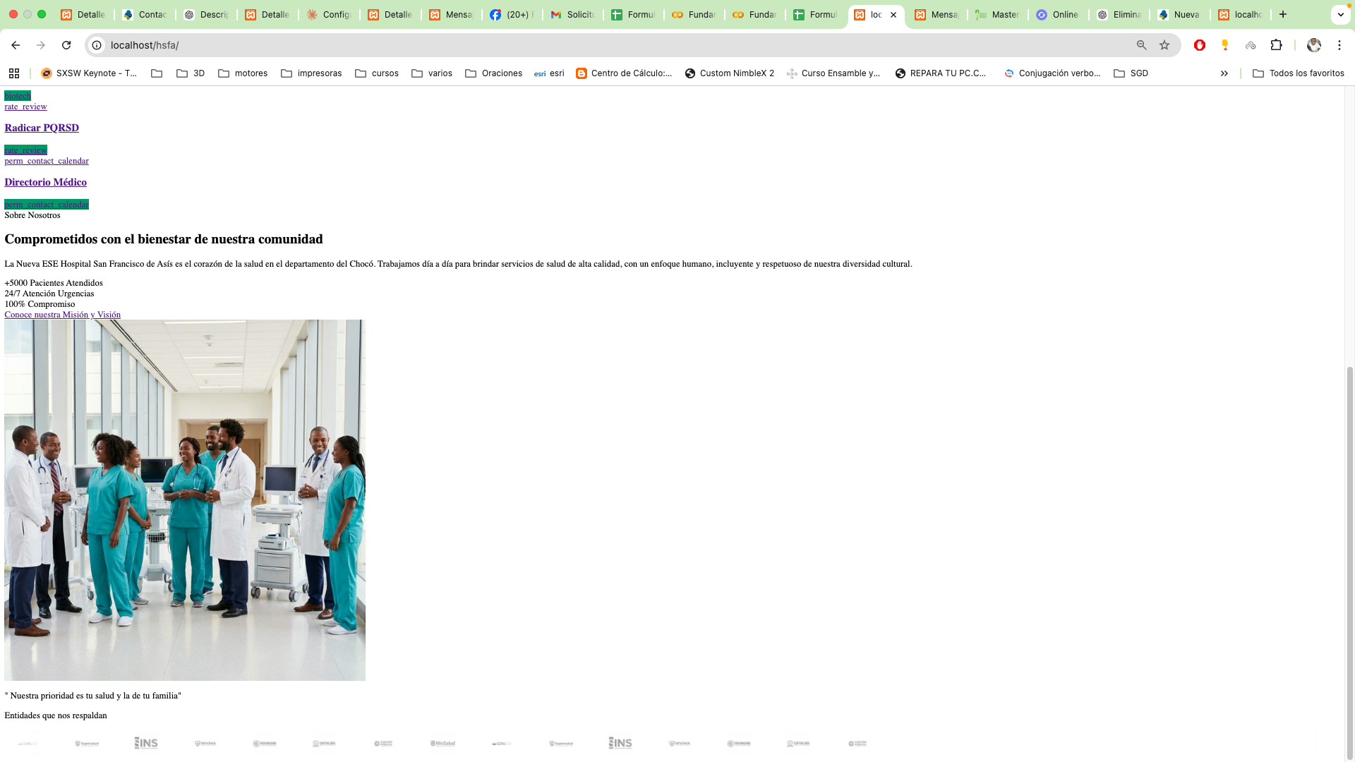
Task: Open the Custom NimbleX 2 bookmark
Action: pyautogui.click(x=730, y=73)
